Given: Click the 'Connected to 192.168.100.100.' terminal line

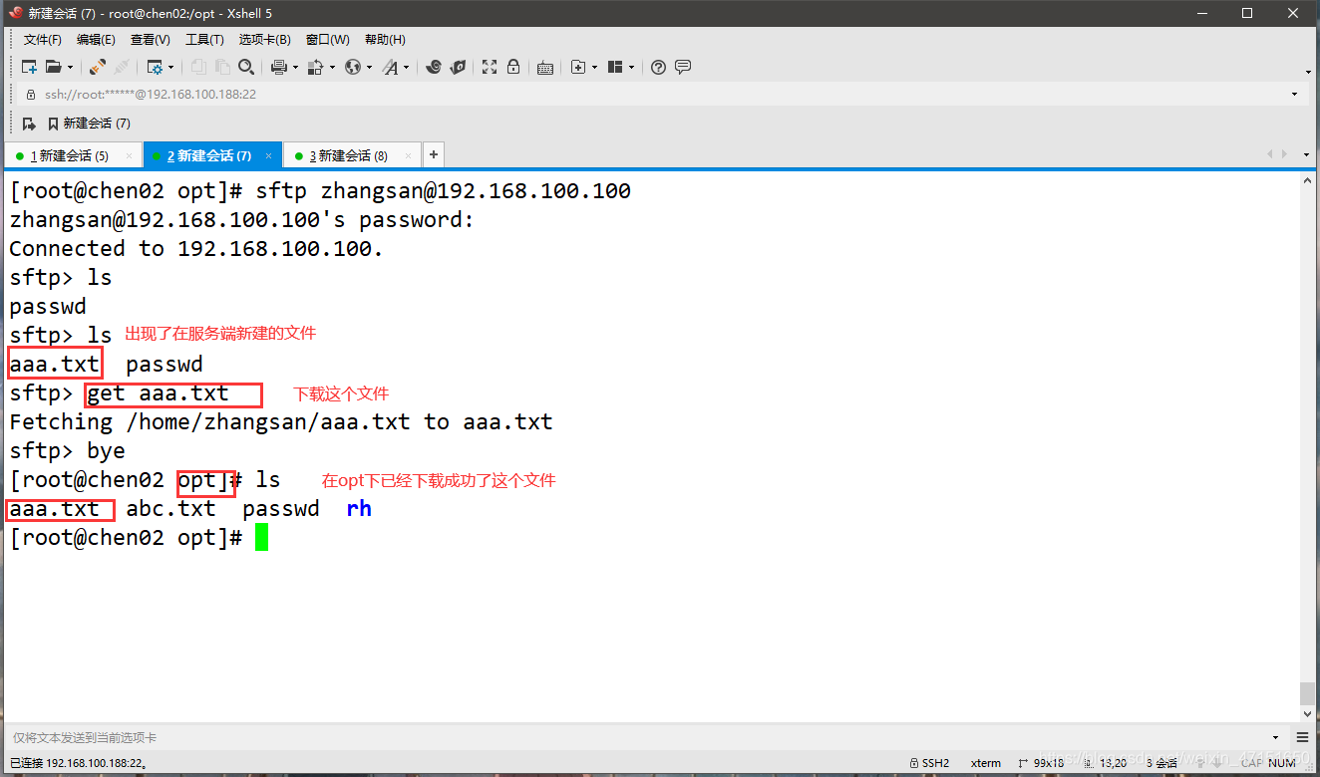Looking at the screenshot, I should pyautogui.click(x=196, y=249).
